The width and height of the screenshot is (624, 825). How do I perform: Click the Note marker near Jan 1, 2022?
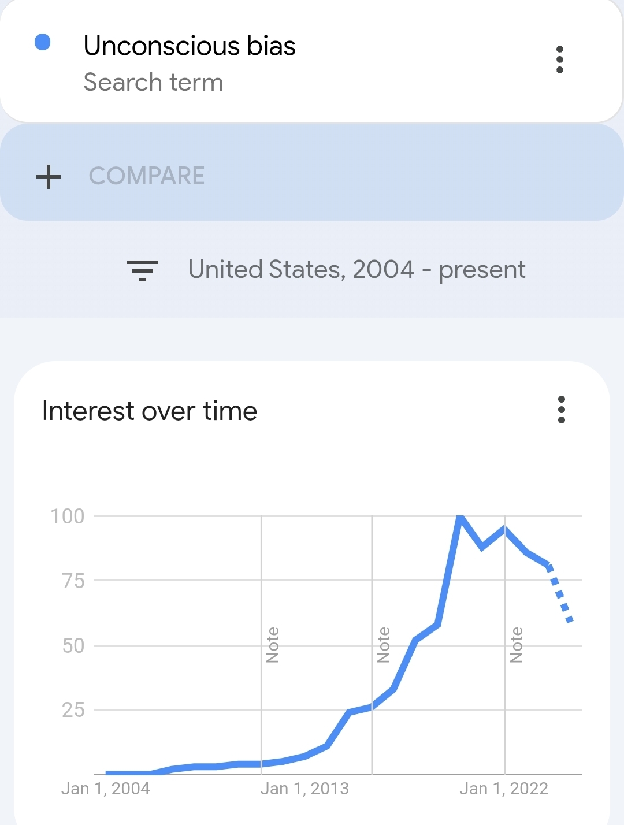517,645
